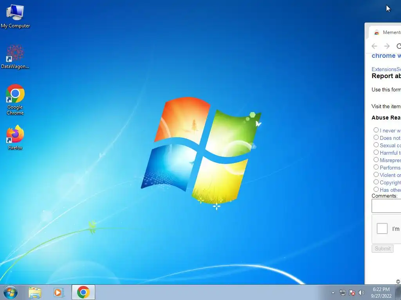Viewport: 401px width, 300px height.
Task: Select the 'Performs' abuse reason
Action: pyautogui.click(x=376, y=167)
